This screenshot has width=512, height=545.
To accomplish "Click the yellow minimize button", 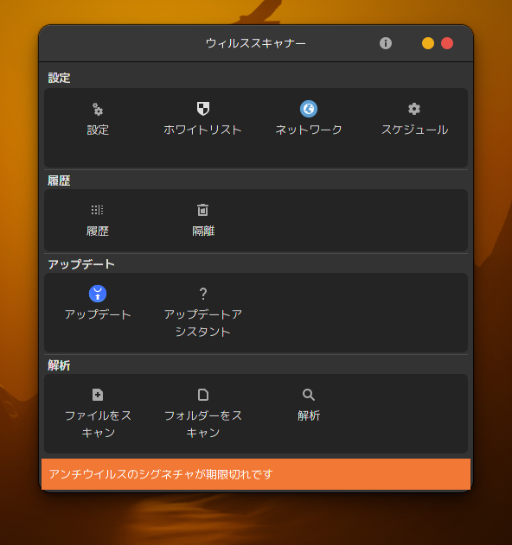I will 428,43.
